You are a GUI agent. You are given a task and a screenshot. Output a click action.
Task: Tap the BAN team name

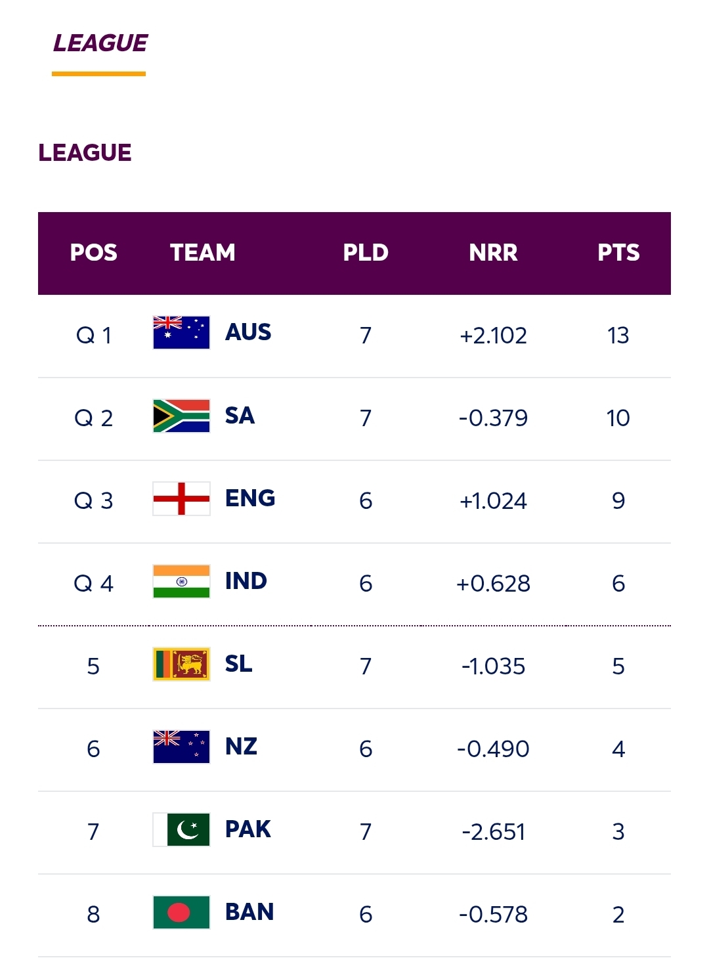point(249,912)
